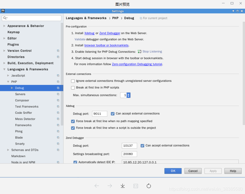Click the search magnifier icon in the settings search box
Screen dimensions: 245x194
[5, 18]
